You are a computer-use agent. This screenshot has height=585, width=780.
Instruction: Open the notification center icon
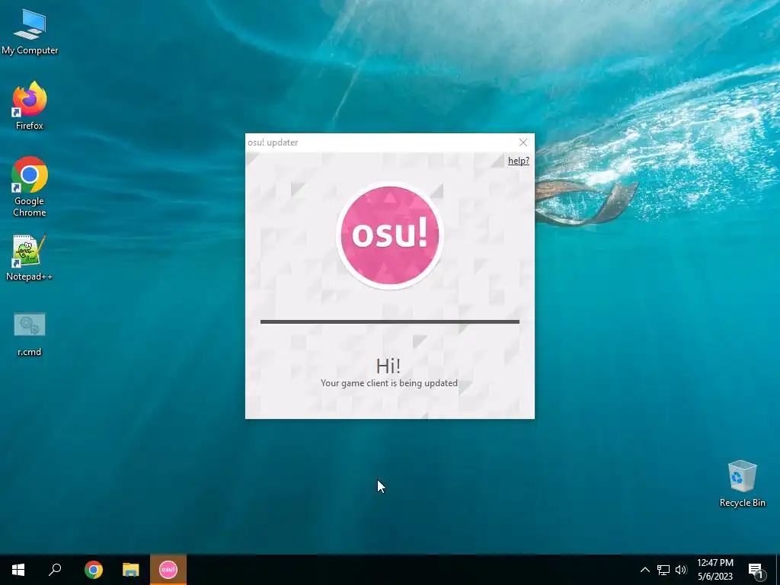pos(756,570)
